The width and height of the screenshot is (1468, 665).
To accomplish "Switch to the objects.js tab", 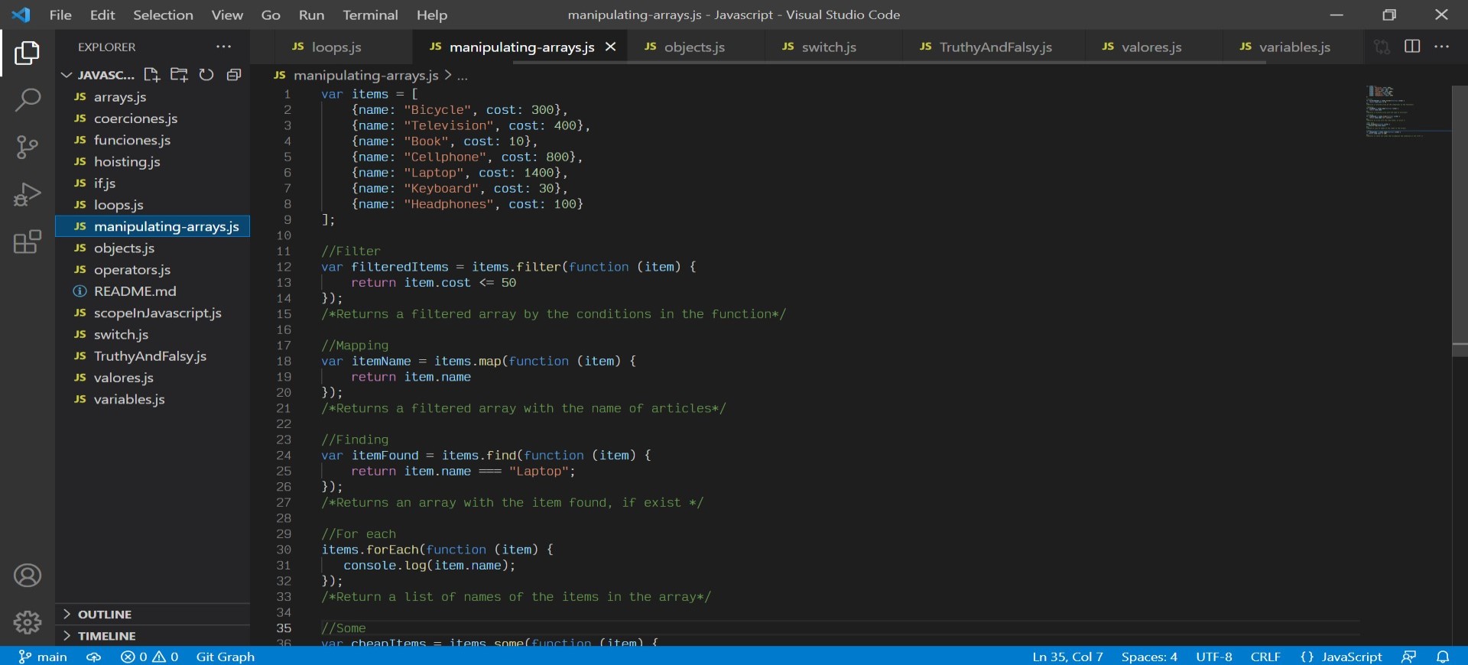I will tap(693, 47).
